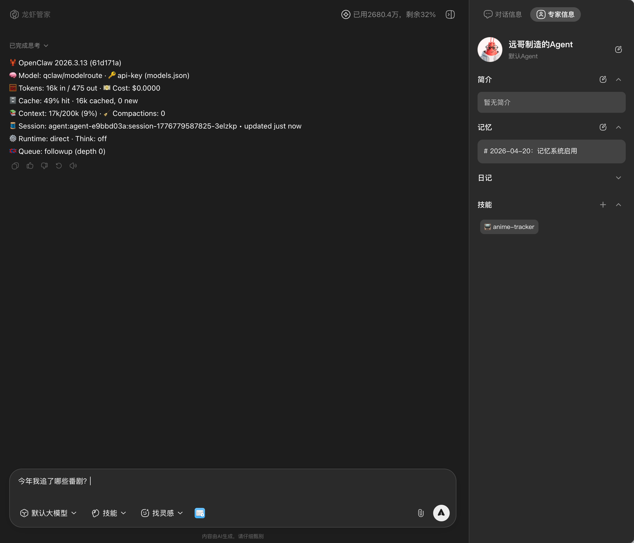This screenshot has width=634, height=543.
Task: Add a new skill with plus icon
Action: tap(603, 205)
